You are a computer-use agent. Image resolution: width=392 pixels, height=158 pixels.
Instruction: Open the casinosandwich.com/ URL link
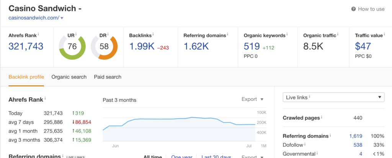[x=34, y=18]
